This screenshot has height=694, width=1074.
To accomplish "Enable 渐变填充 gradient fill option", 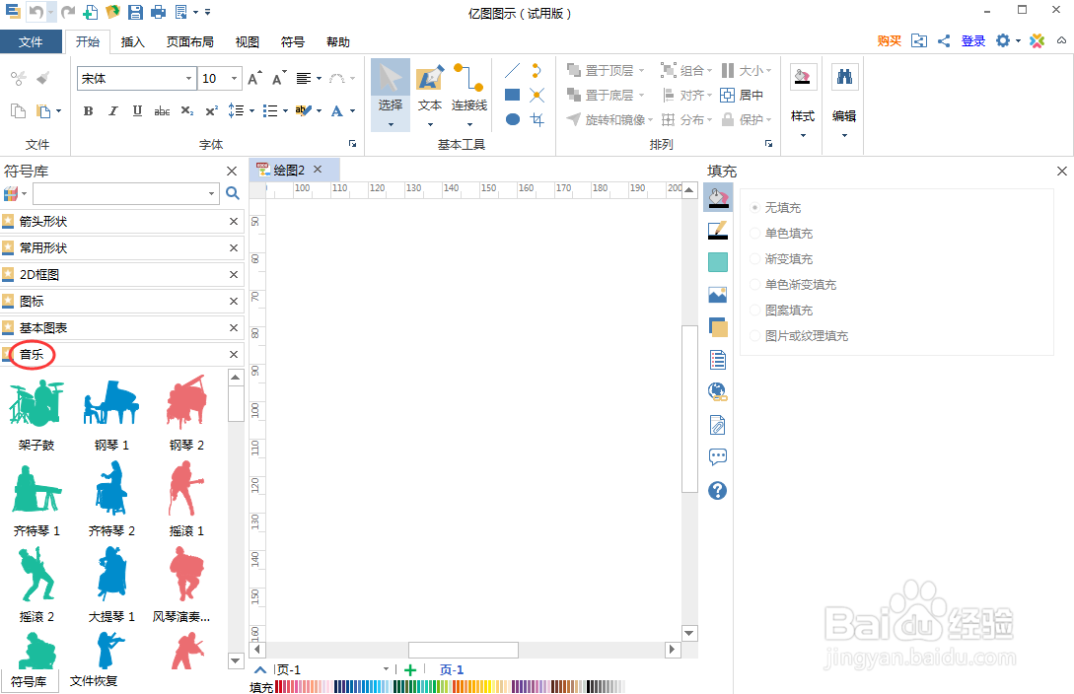I will click(755, 258).
